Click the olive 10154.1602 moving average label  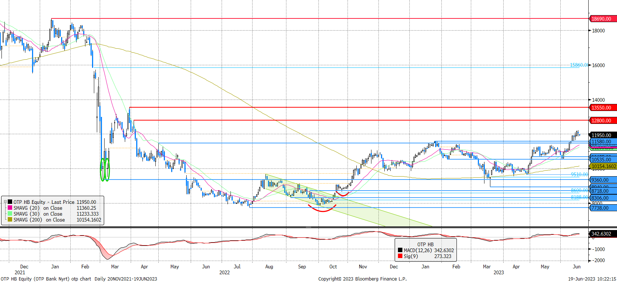tap(603, 166)
